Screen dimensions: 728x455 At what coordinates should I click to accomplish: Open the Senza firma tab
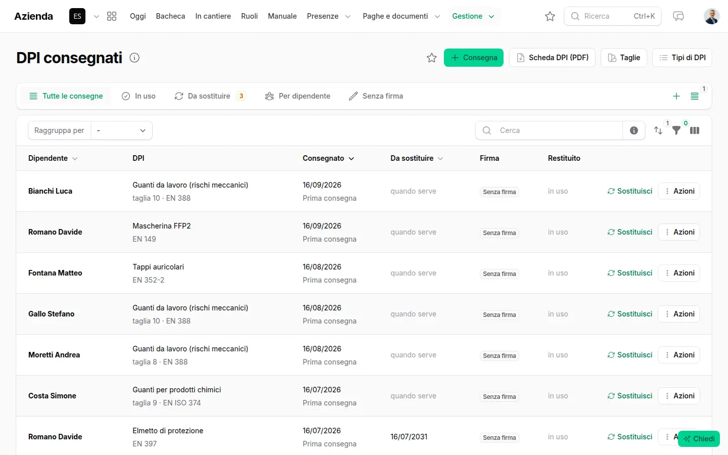click(x=376, y=96)
